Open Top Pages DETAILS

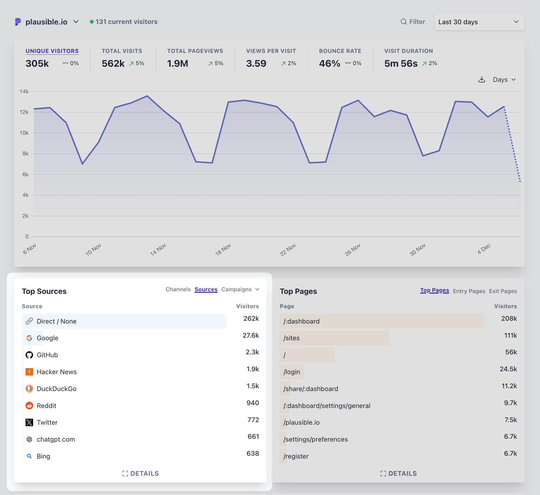point(398,473)
